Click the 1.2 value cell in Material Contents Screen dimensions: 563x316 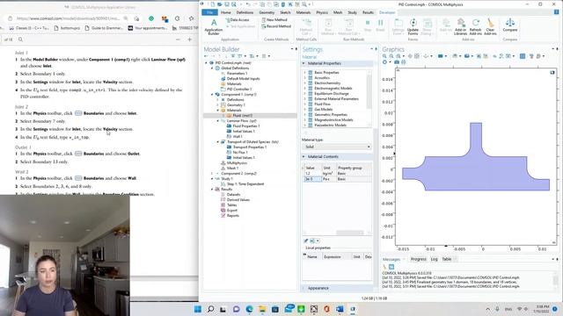coord(312,174)
